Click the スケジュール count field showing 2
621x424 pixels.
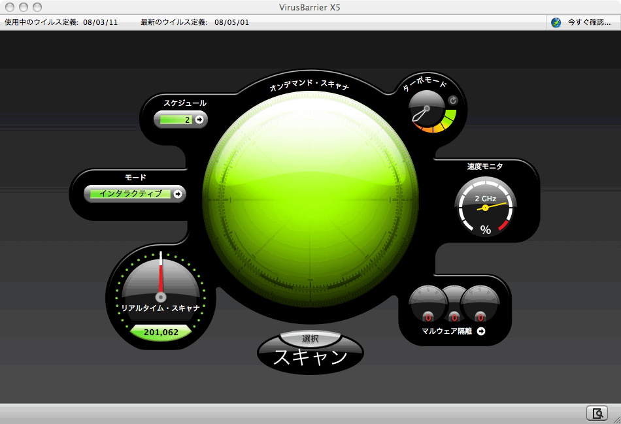[x=176, y=120]
